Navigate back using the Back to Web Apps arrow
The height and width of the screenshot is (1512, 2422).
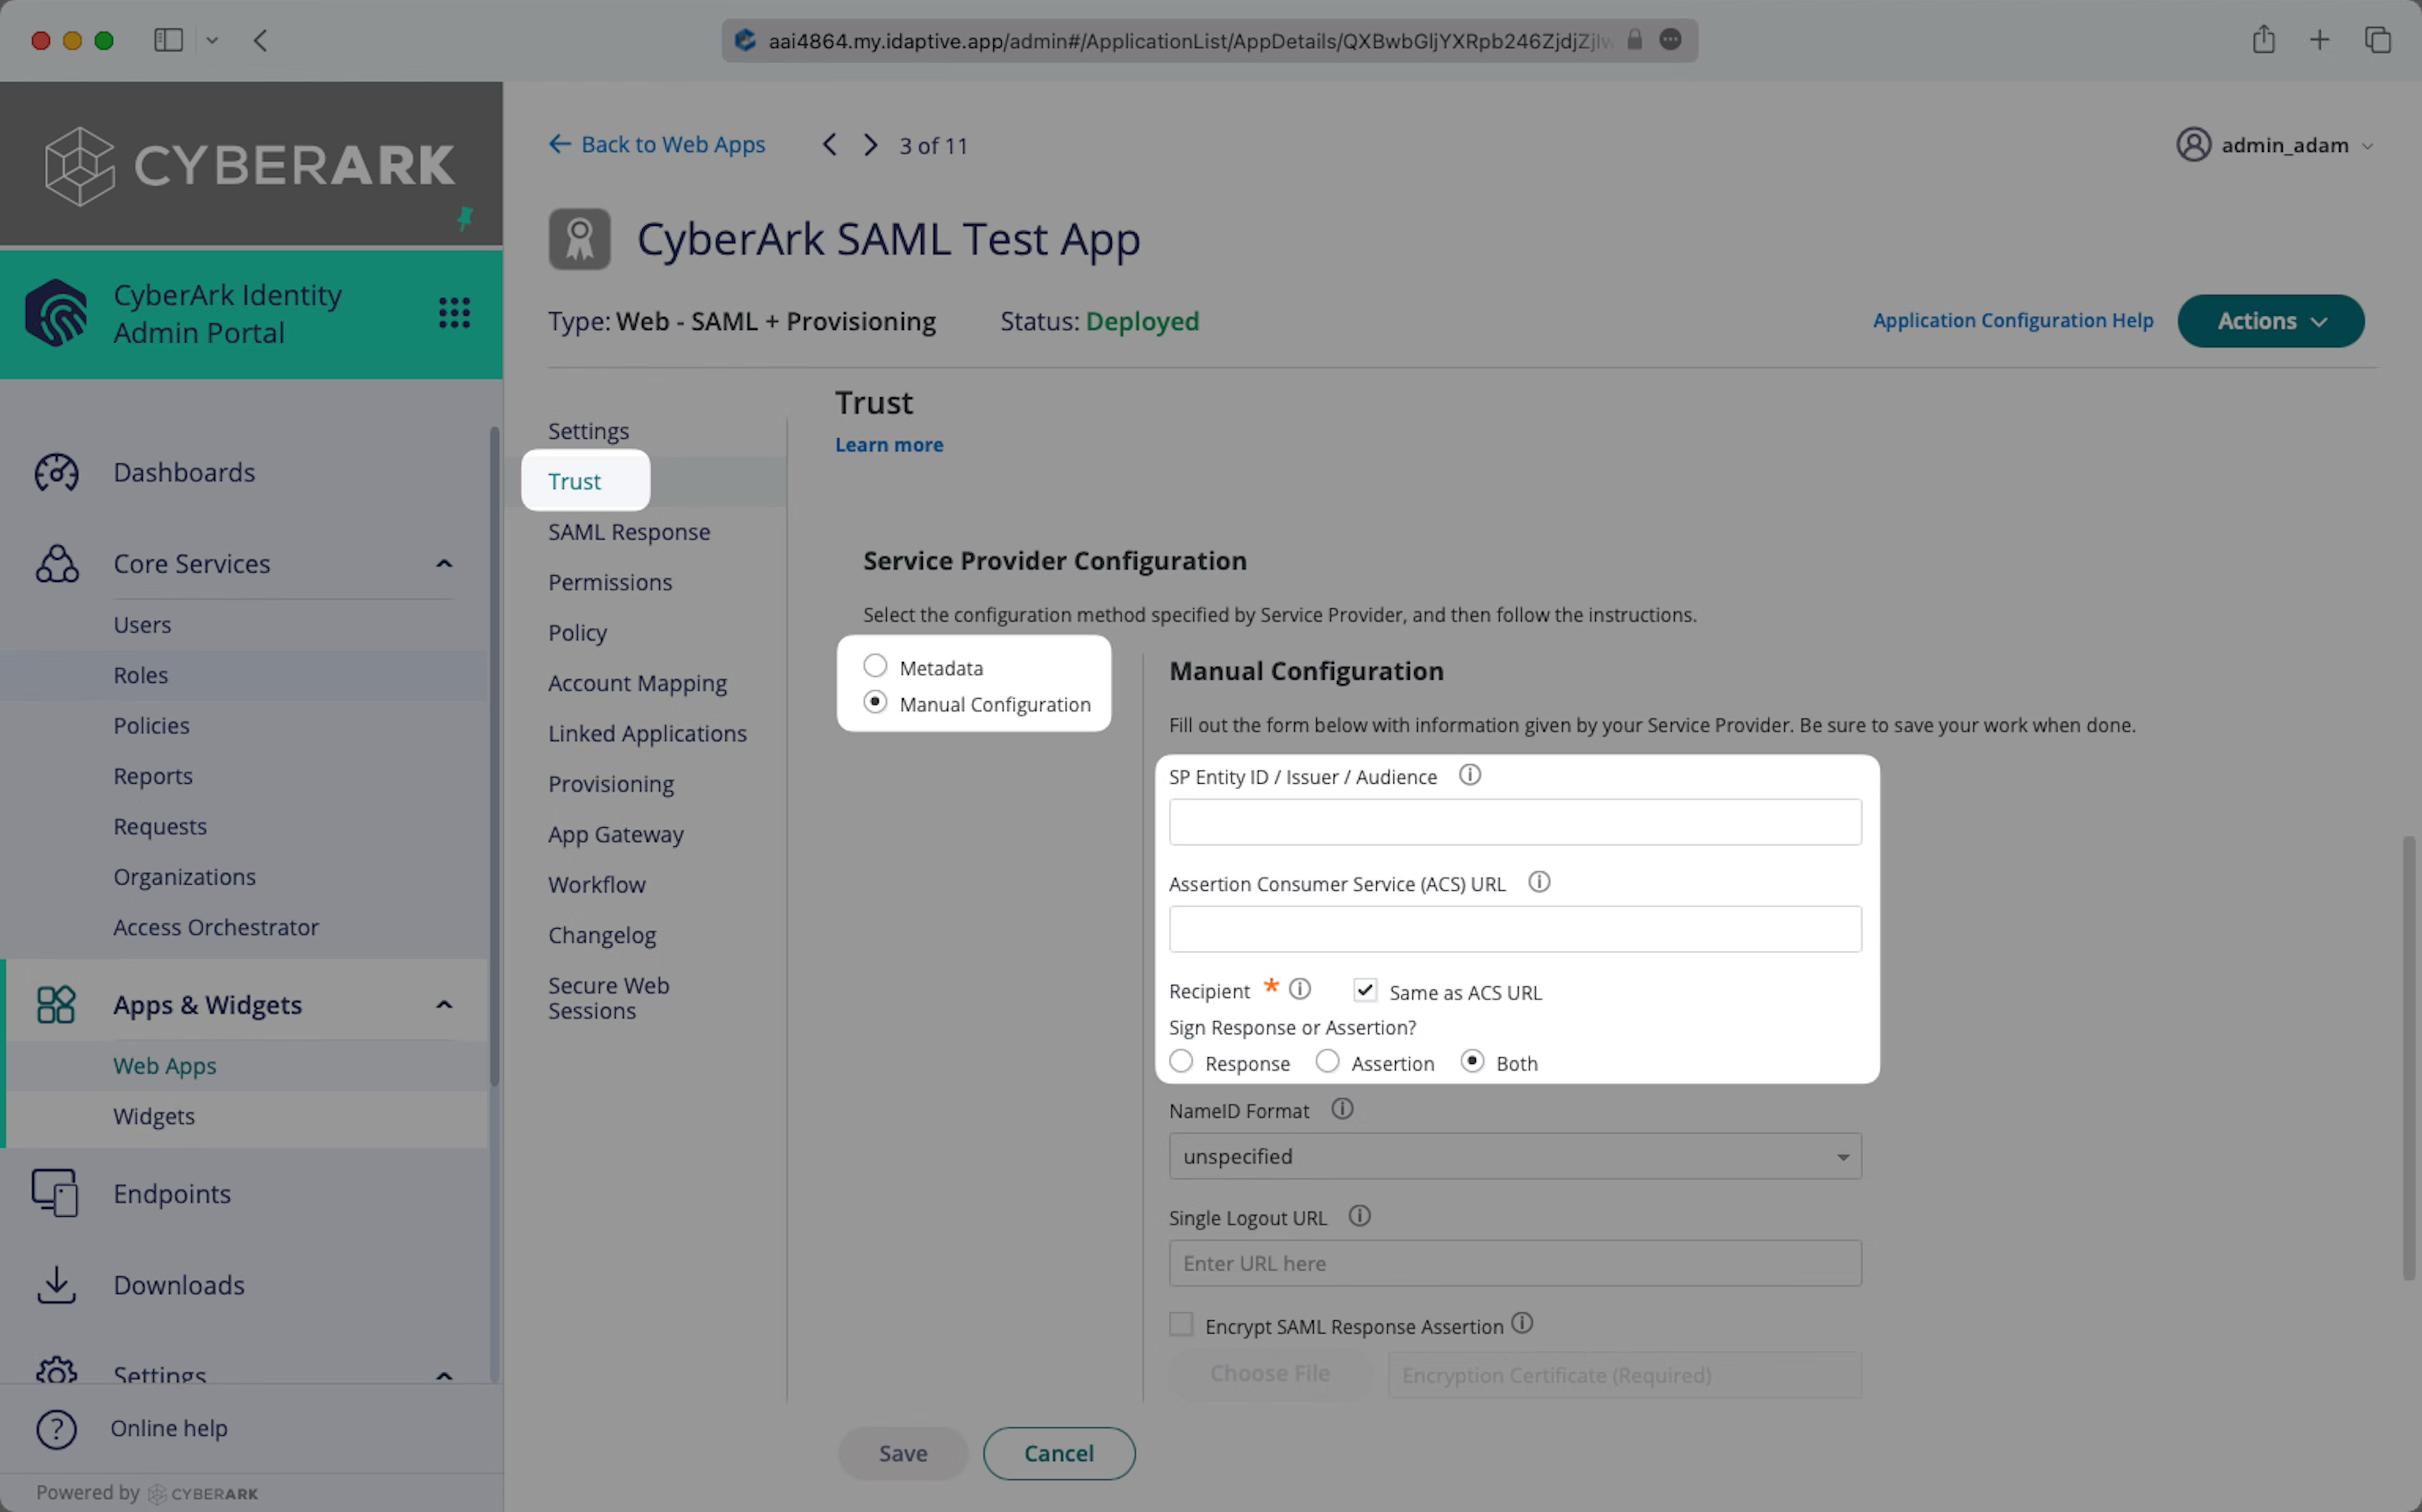560,144
